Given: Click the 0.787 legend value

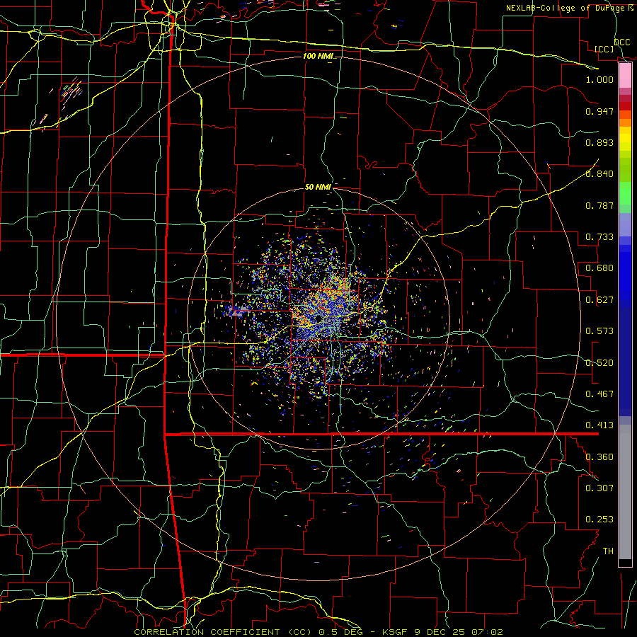Looking at the screenshot, I should tap(599, 205).
